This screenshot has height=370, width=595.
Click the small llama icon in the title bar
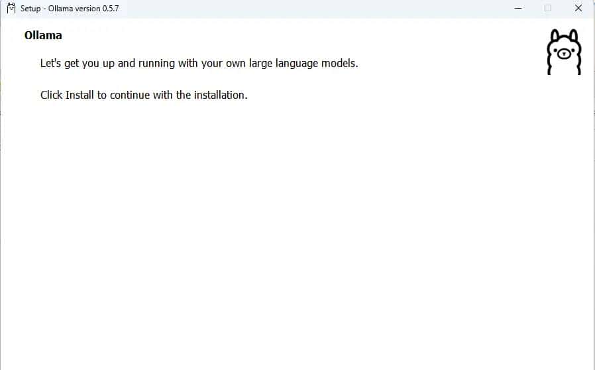coord(11,9)
